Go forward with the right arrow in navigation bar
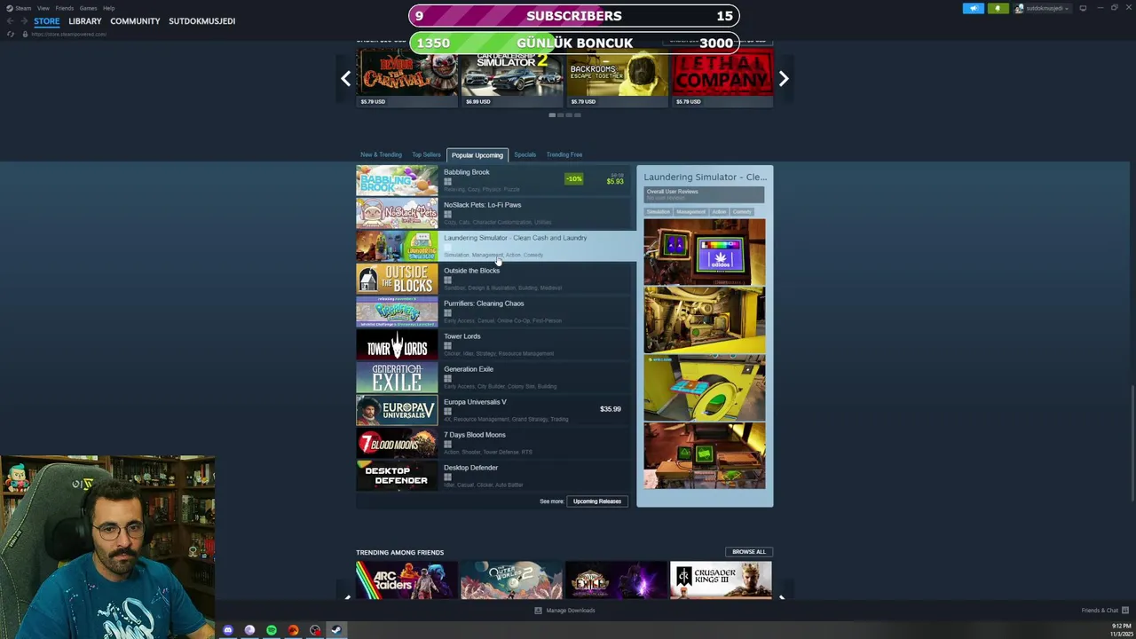1136x639 pixels. [x=22, y=21]
